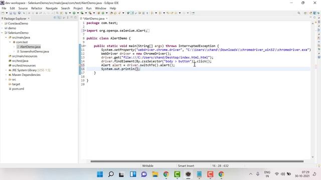This screenshot has height=180, width=321.
Task: Expand JRE System Library node
Action: tap(6, 70)
